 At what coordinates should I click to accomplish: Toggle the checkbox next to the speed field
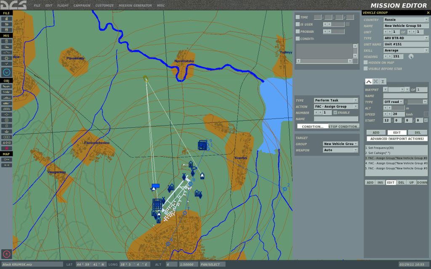click(426, 114)
